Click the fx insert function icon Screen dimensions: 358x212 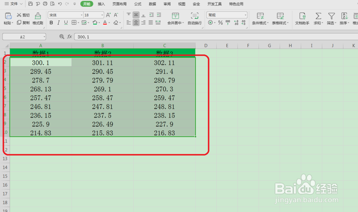pyautogui.click(x=70, y=36)
